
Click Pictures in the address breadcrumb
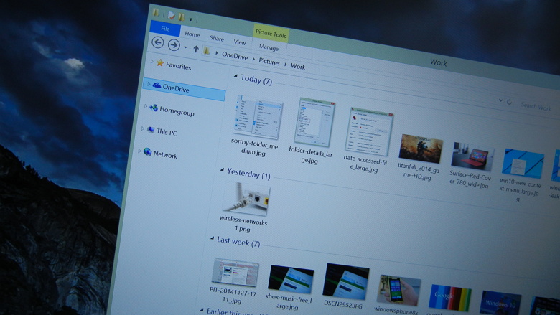click(269, 62)
